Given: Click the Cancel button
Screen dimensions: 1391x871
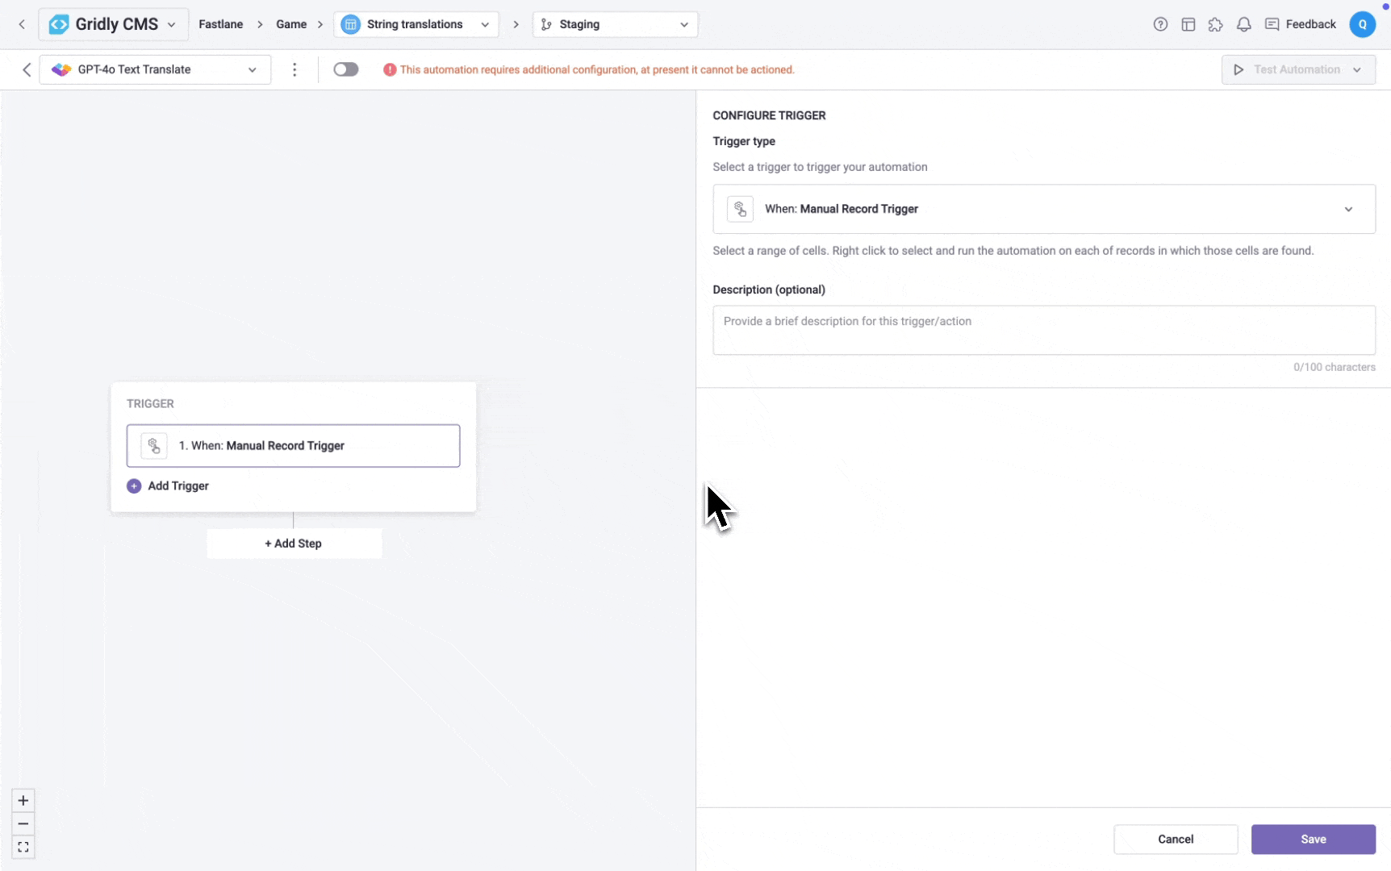Looking at the screenshot, I should tap(1175, 839).
